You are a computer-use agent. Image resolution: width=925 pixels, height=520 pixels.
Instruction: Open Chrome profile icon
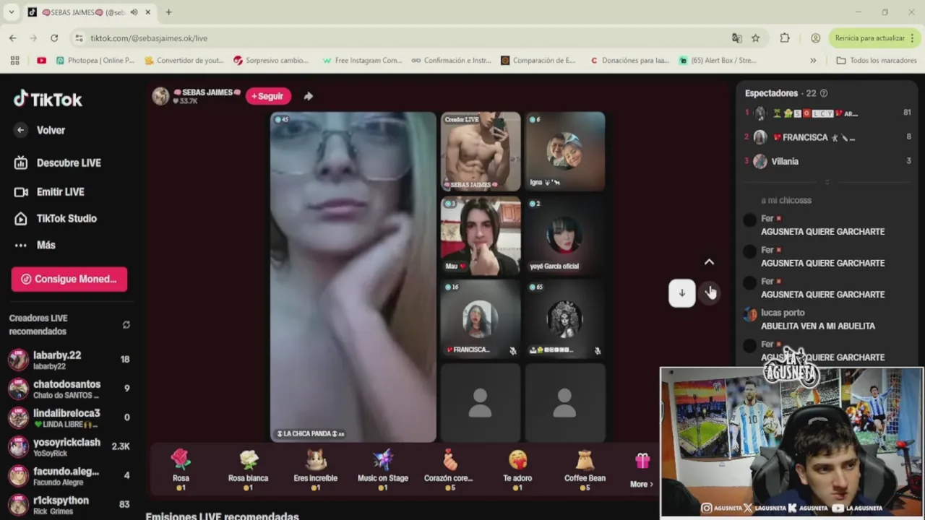click(815, 38)
